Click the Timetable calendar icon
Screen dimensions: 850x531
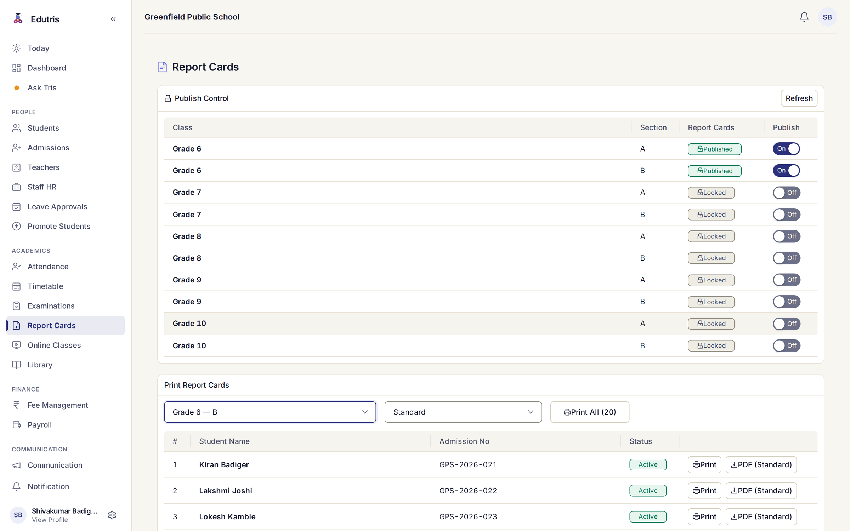click(x=17, y=286)
